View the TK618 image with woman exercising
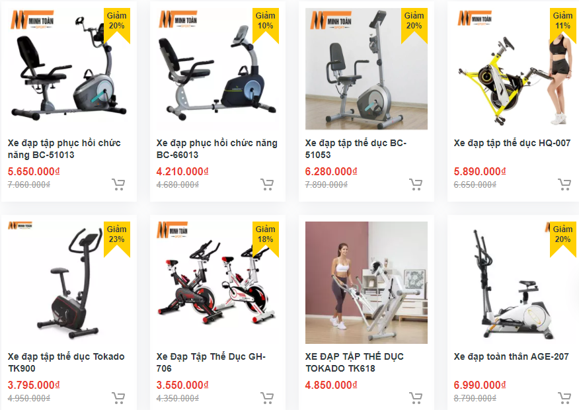Image resolution: width=579 pixels, height=410 pixels. 366,282
